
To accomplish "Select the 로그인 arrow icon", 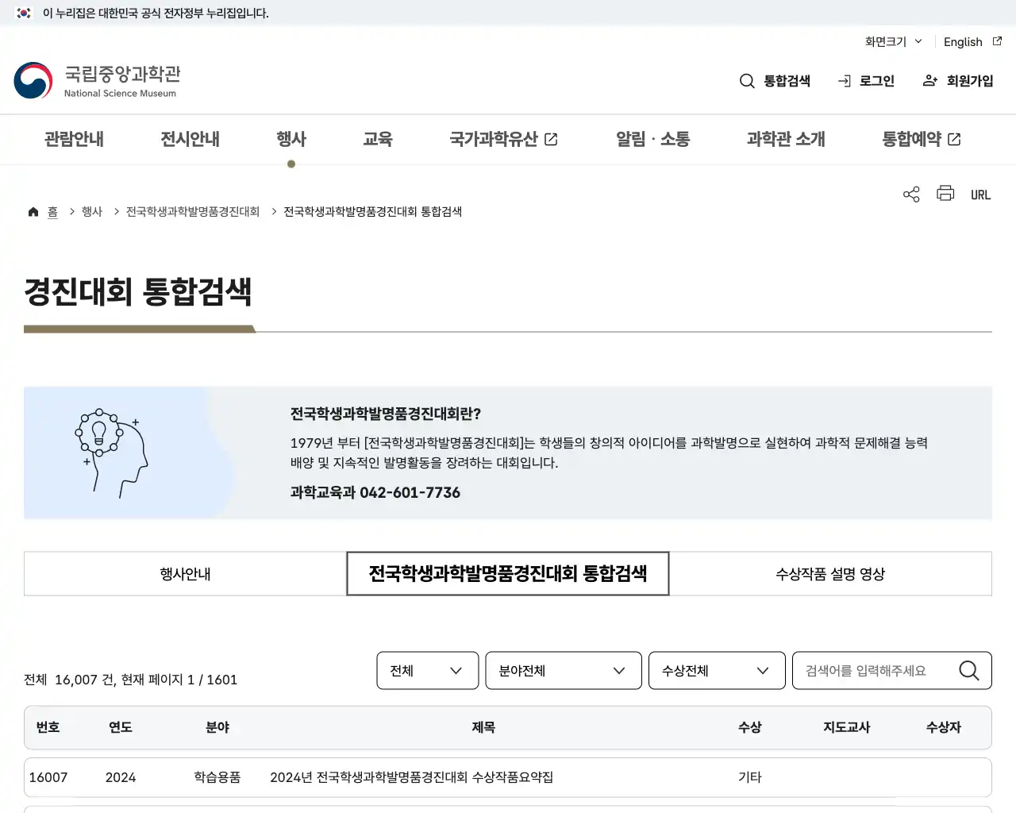I will pos(844,80).
